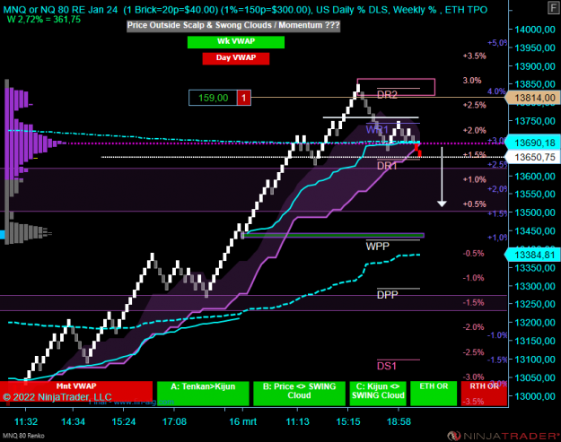Click the DPP pivot label
The width and height of the screenshot is (561, 442).
387,295
